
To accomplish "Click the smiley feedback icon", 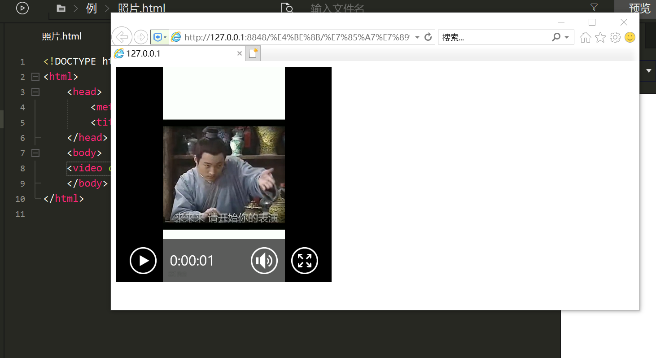I will tap(630, 37).
